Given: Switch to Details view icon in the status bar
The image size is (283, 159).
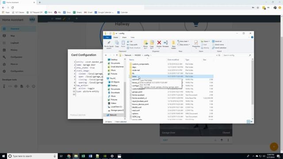Looking at the screenshot, I should [249, 122].
